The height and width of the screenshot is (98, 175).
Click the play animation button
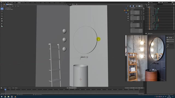coord(73,88)
